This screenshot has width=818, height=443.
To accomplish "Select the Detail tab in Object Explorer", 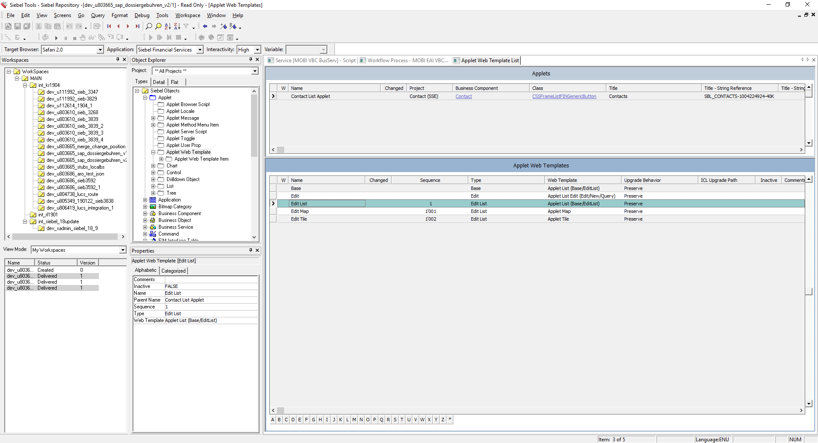I will point(159,82).
